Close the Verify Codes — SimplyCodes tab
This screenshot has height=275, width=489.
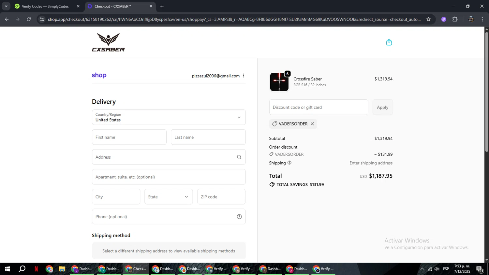[x=78, y=6]
